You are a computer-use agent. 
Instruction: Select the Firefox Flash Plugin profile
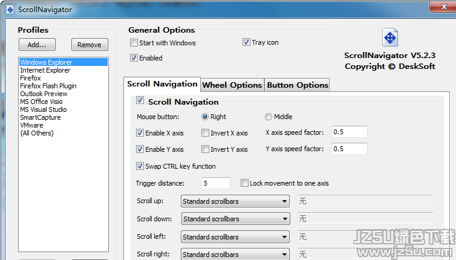click(x=48, y=86)
